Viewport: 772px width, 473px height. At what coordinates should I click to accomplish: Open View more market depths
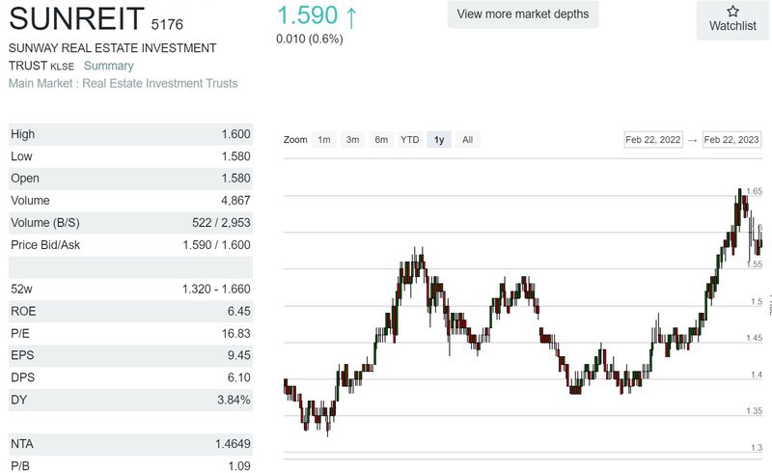coord(523,14)
